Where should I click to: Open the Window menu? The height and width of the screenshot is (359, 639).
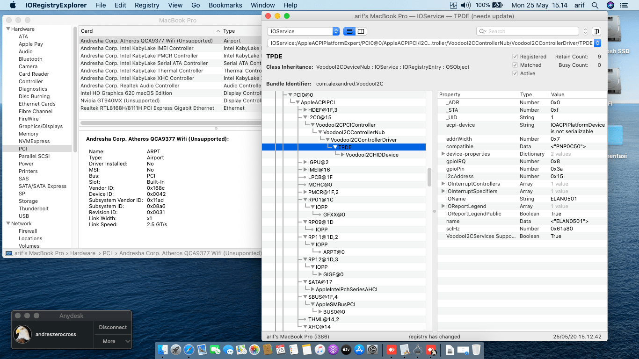click(263, 5)
